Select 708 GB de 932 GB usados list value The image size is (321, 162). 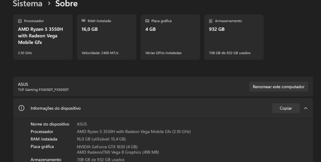tap(101, 160)
